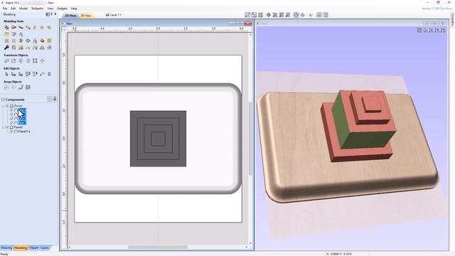
Task: Open the Help menu
Action: pos(74,9)
